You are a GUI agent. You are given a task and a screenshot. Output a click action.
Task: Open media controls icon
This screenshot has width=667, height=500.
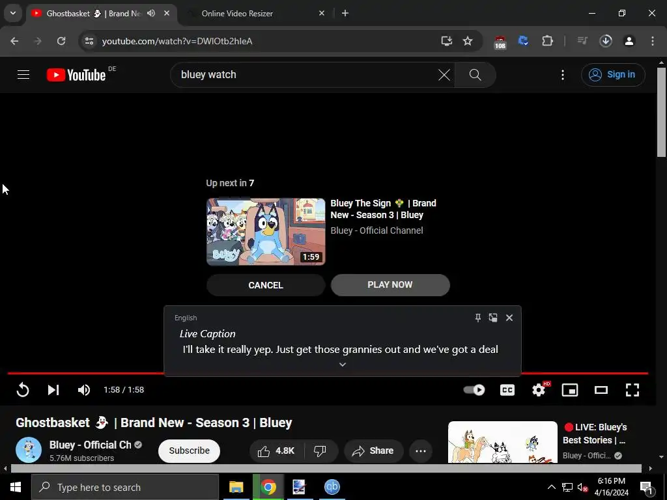(582, 41)
